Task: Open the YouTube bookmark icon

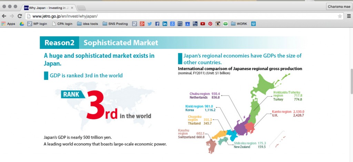Action: [203, 24]
